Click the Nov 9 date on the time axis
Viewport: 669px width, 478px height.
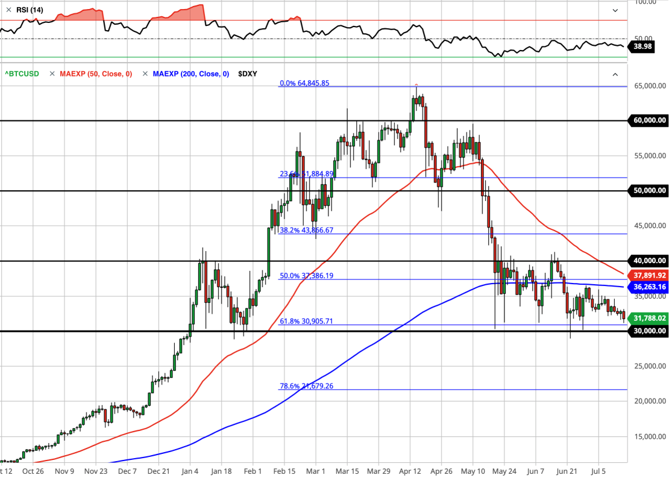click(x=64, y=471)
